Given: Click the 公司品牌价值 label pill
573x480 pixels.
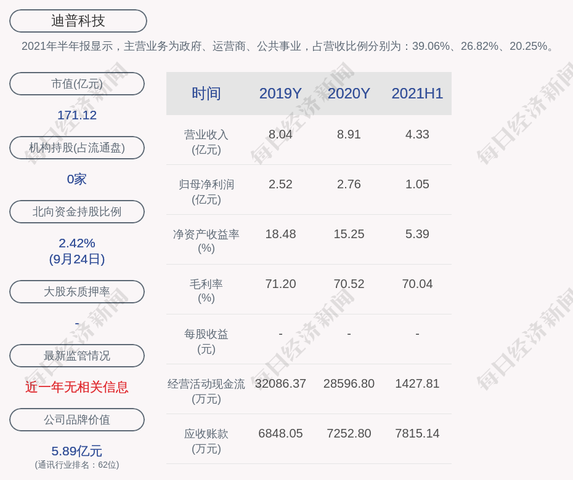Looking at the screenshot, I should (x=77, y=420).
